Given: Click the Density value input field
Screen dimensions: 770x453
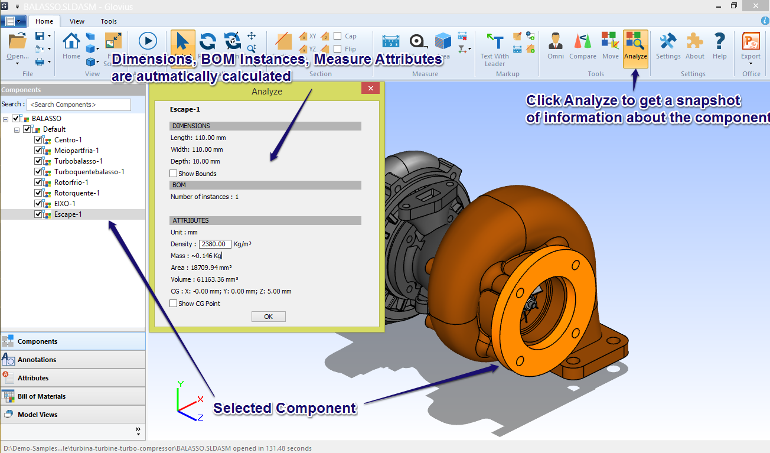Looking at the screenshot, I should pyautogui.click(x=215, y=244).
